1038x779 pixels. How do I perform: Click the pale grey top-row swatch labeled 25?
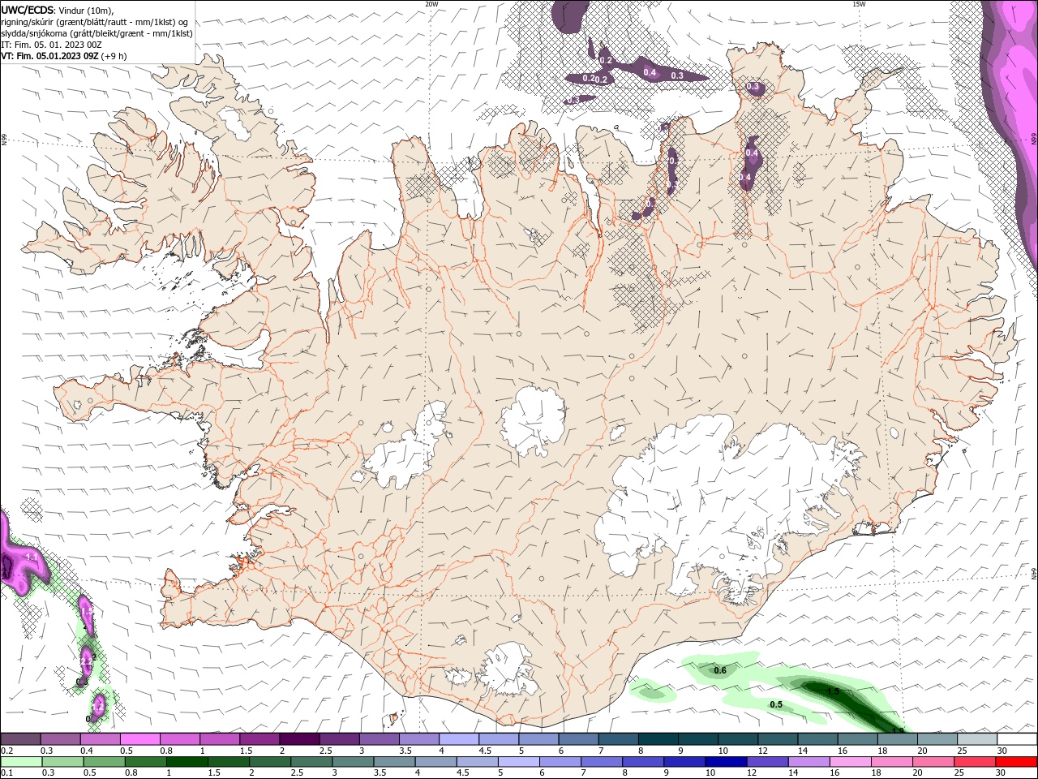[x=977, y=739]
